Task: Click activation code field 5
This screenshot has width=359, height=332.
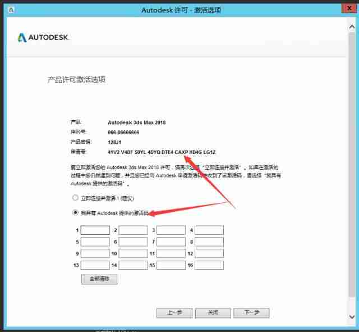Action: click(x=95, y=242)
